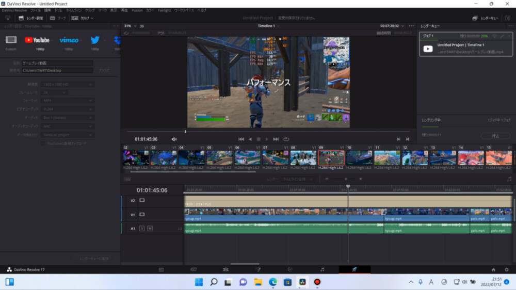Open the Fusion page icon
The height and width of the screenshot is (290, 516).
click(258, 269)
